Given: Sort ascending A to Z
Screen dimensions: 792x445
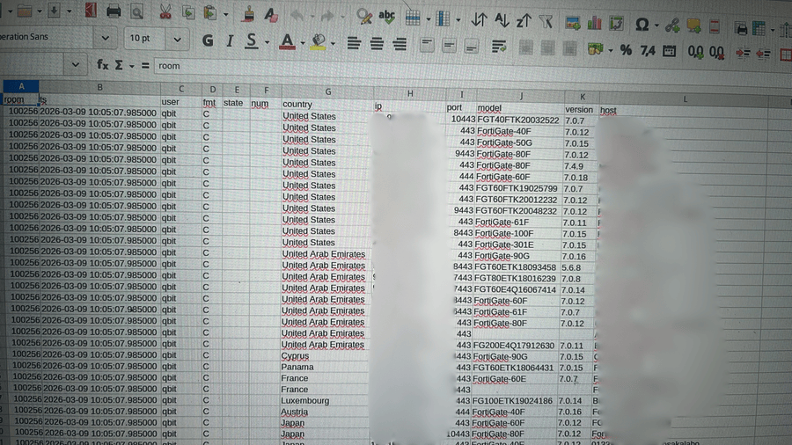Looking at the screenshot, I should pos(502,20).
